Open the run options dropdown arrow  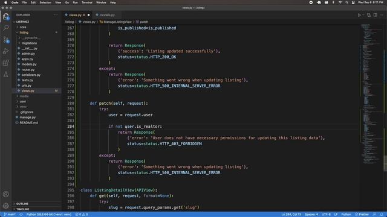(363, 15)
